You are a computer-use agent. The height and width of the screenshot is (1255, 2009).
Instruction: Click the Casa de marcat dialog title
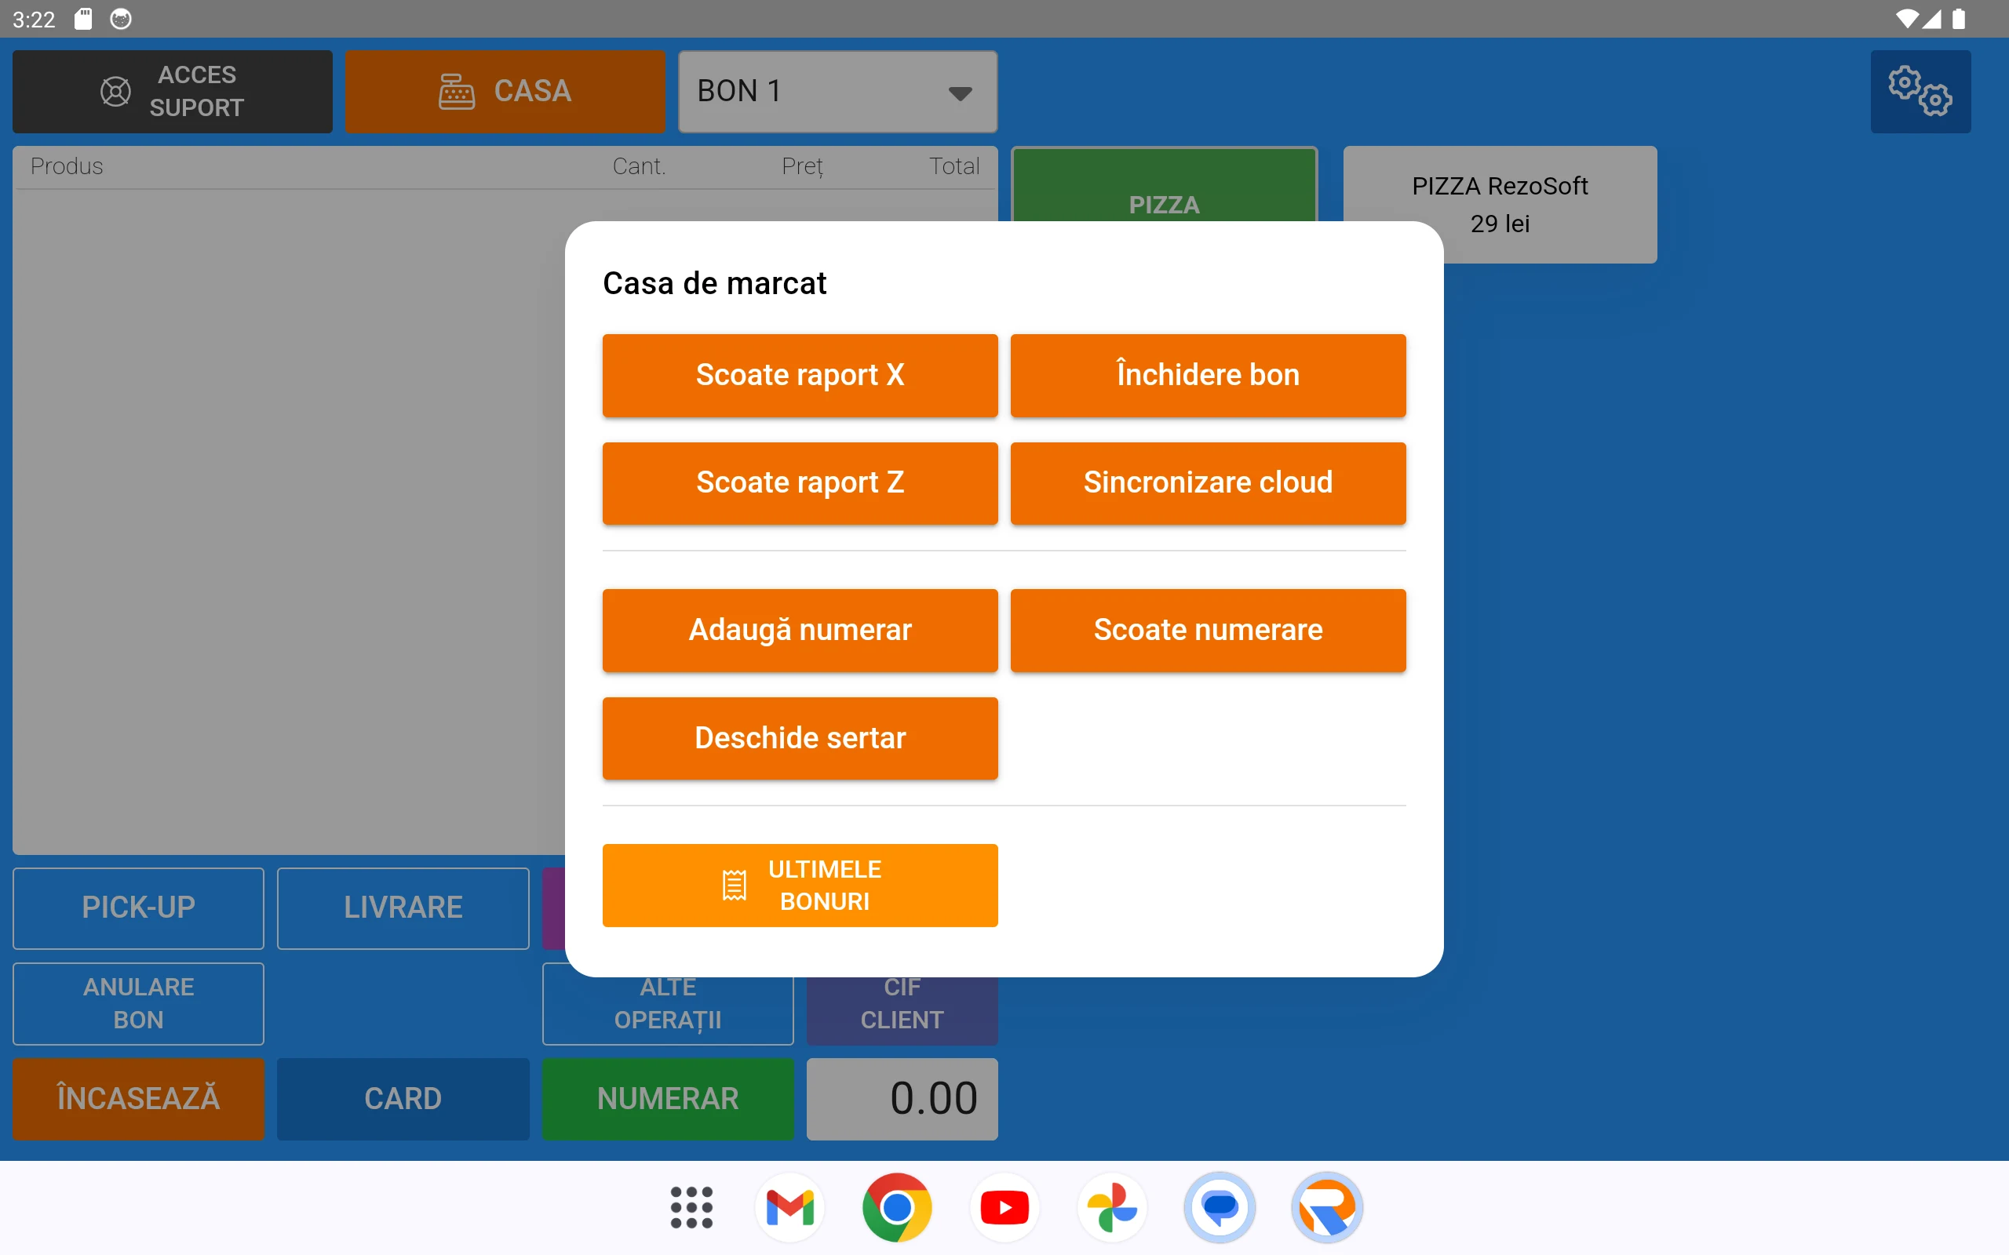[x=715, y=283]
